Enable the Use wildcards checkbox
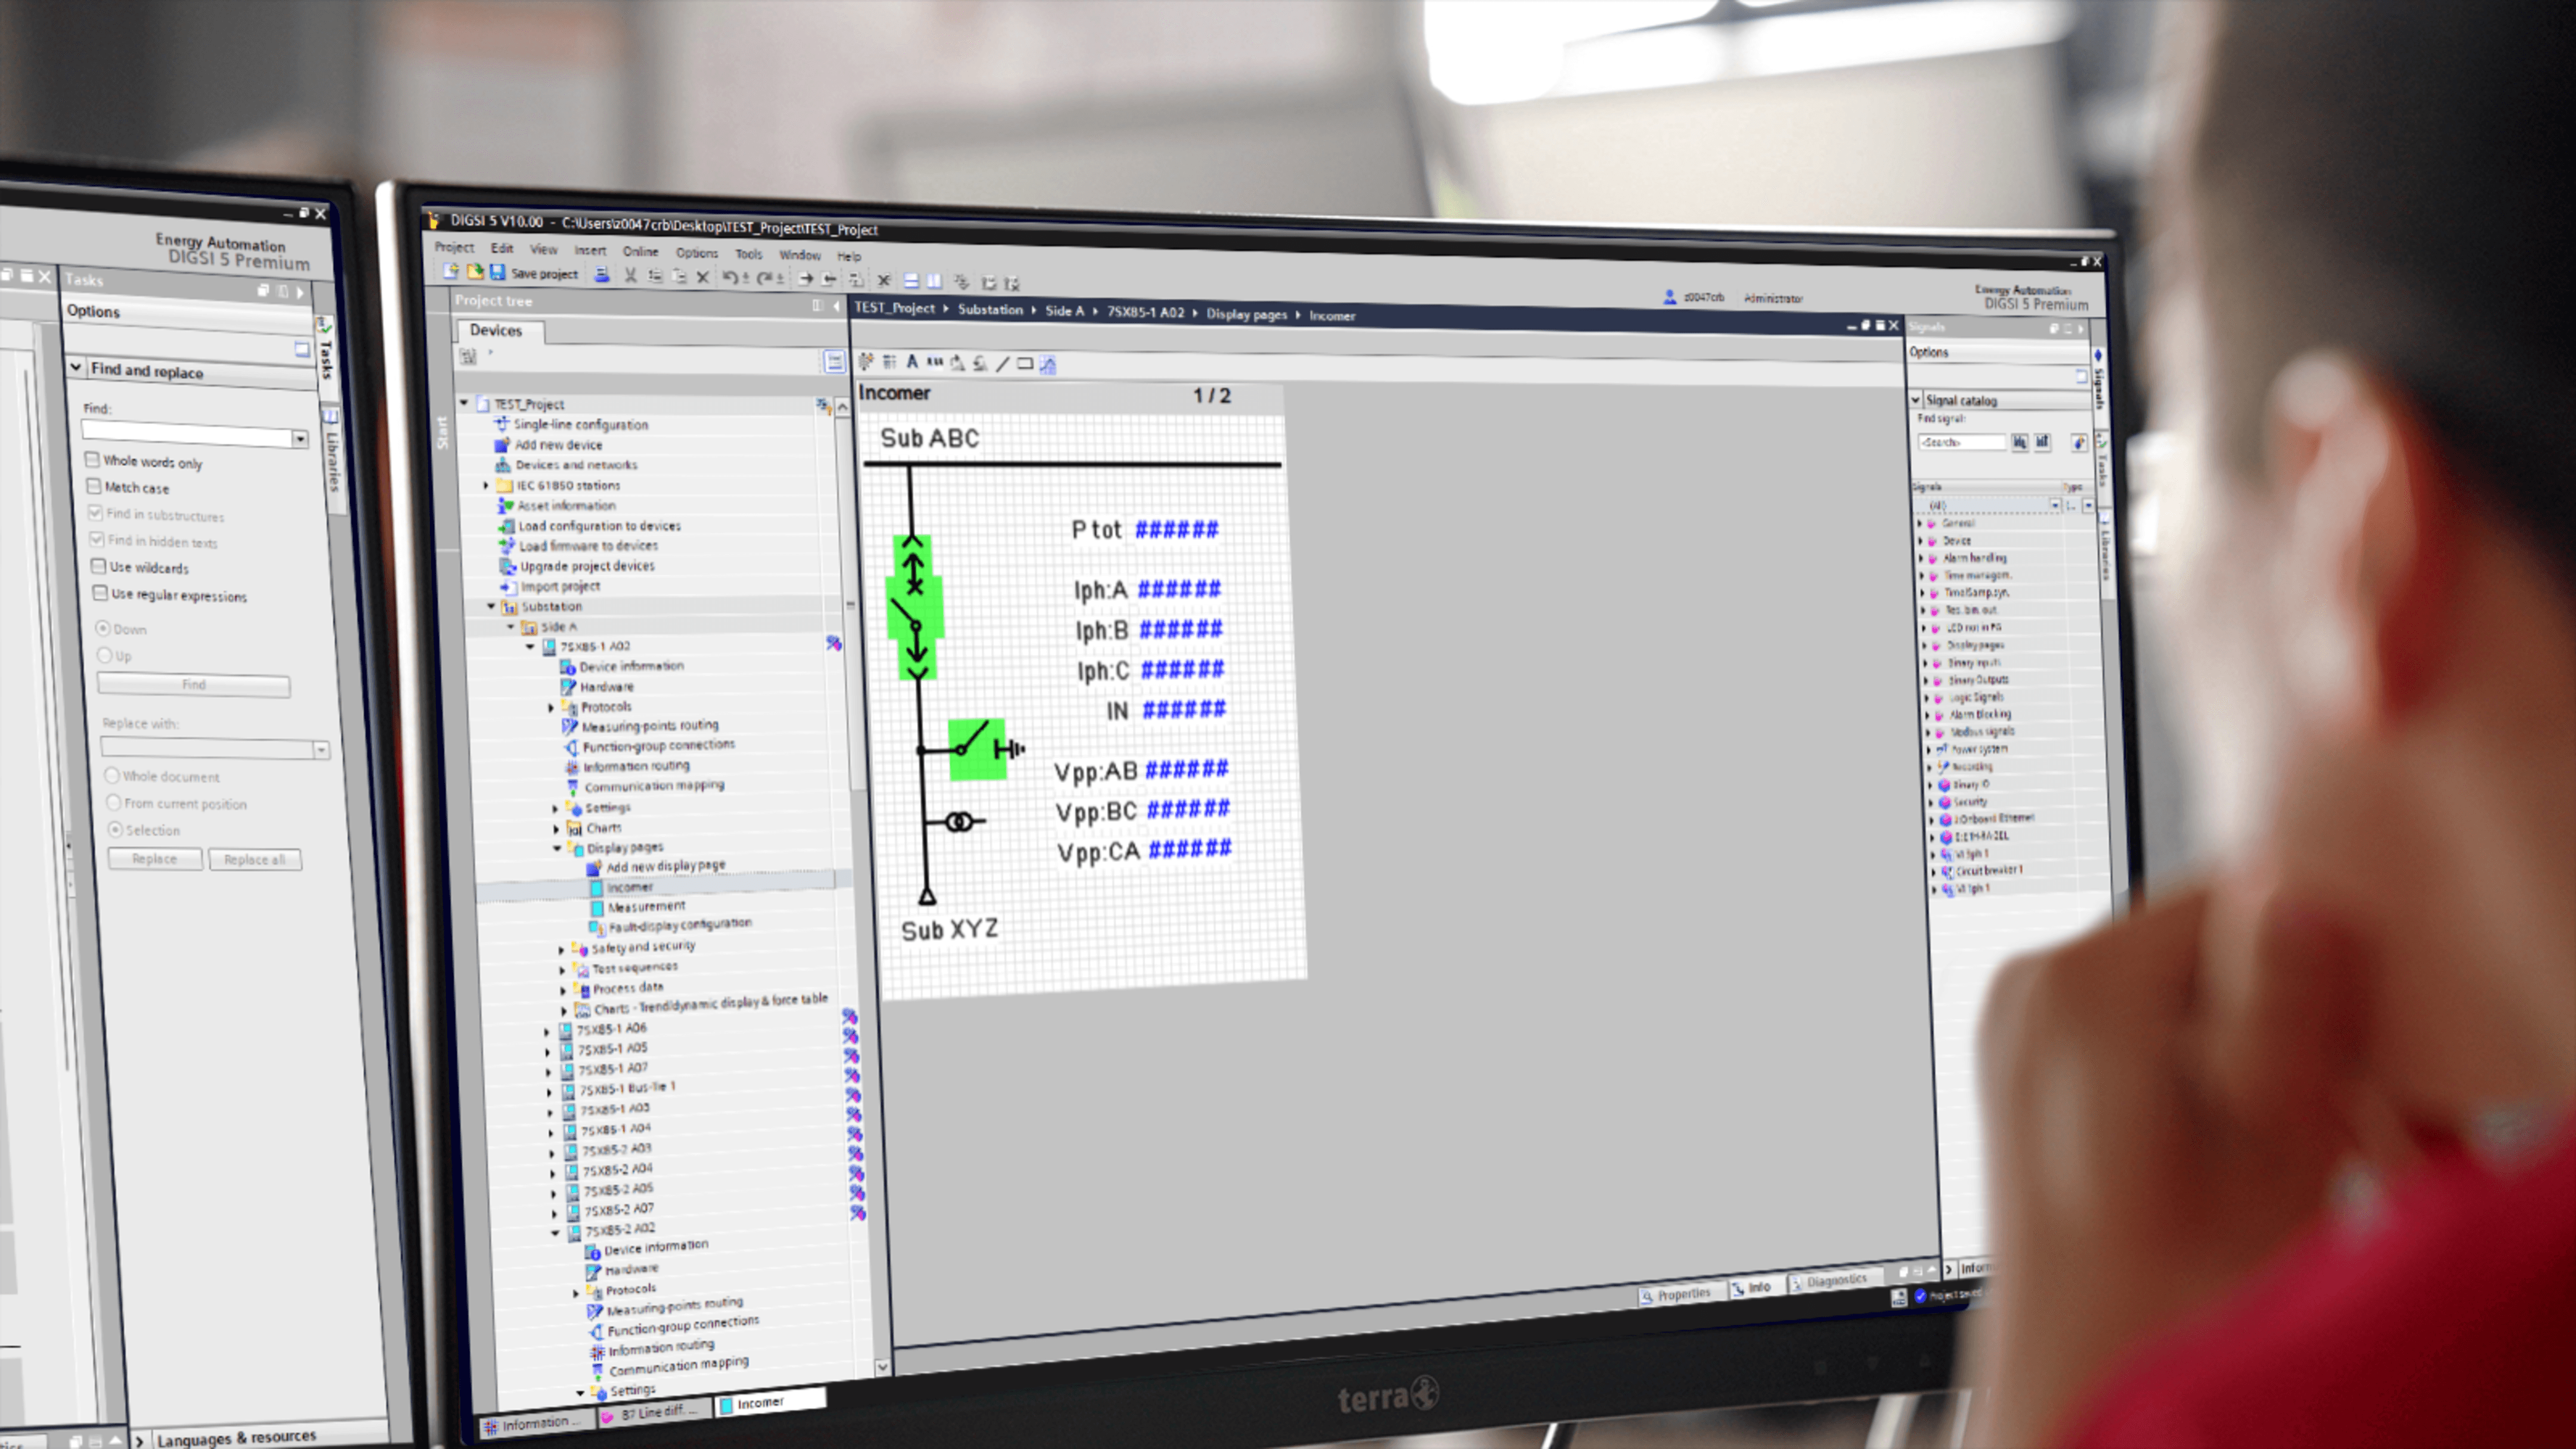Viewport: 2576px width, 1449px height. pyautogui.click(x=99, y=566)
